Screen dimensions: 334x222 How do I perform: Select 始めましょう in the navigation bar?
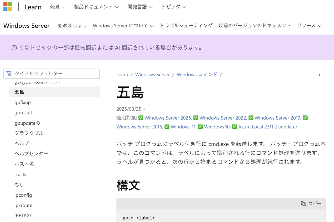point(72,25)
